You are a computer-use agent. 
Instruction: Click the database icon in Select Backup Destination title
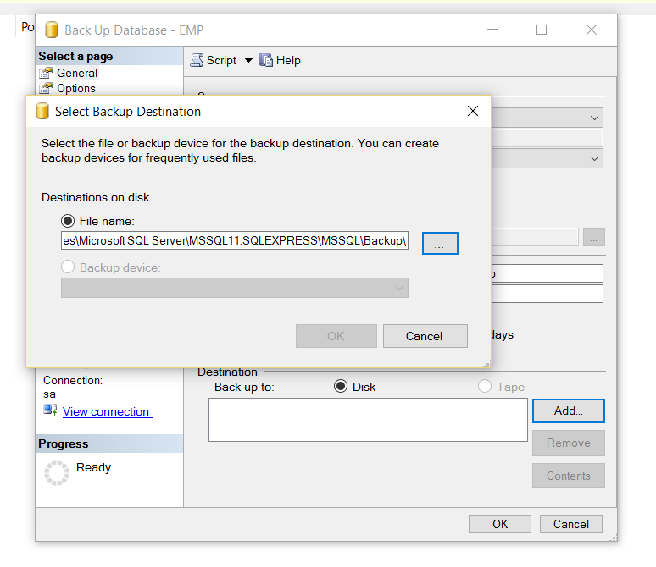pyautogui.click(x=42, y=112)
